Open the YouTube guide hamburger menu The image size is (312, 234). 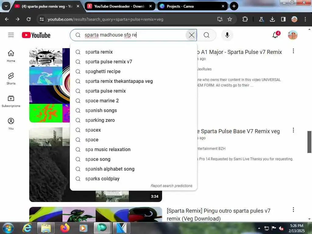coord(11,35)
